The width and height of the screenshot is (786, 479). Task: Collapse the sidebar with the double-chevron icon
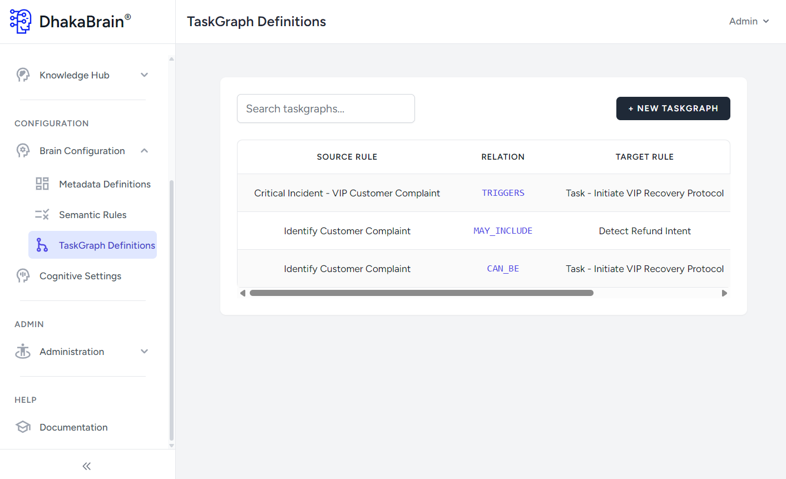86,466
